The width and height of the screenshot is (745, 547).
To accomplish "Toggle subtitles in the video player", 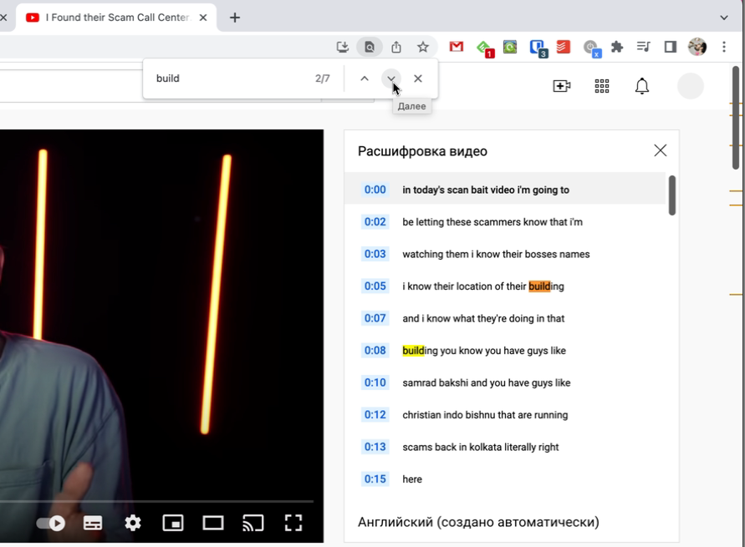I will coord(93,524).
